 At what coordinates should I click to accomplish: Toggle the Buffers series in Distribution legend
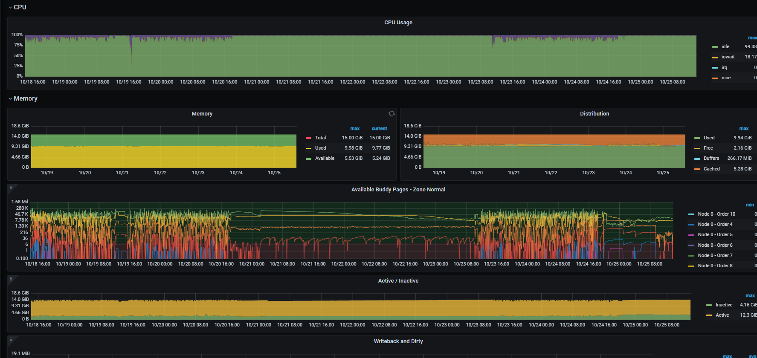711,158
